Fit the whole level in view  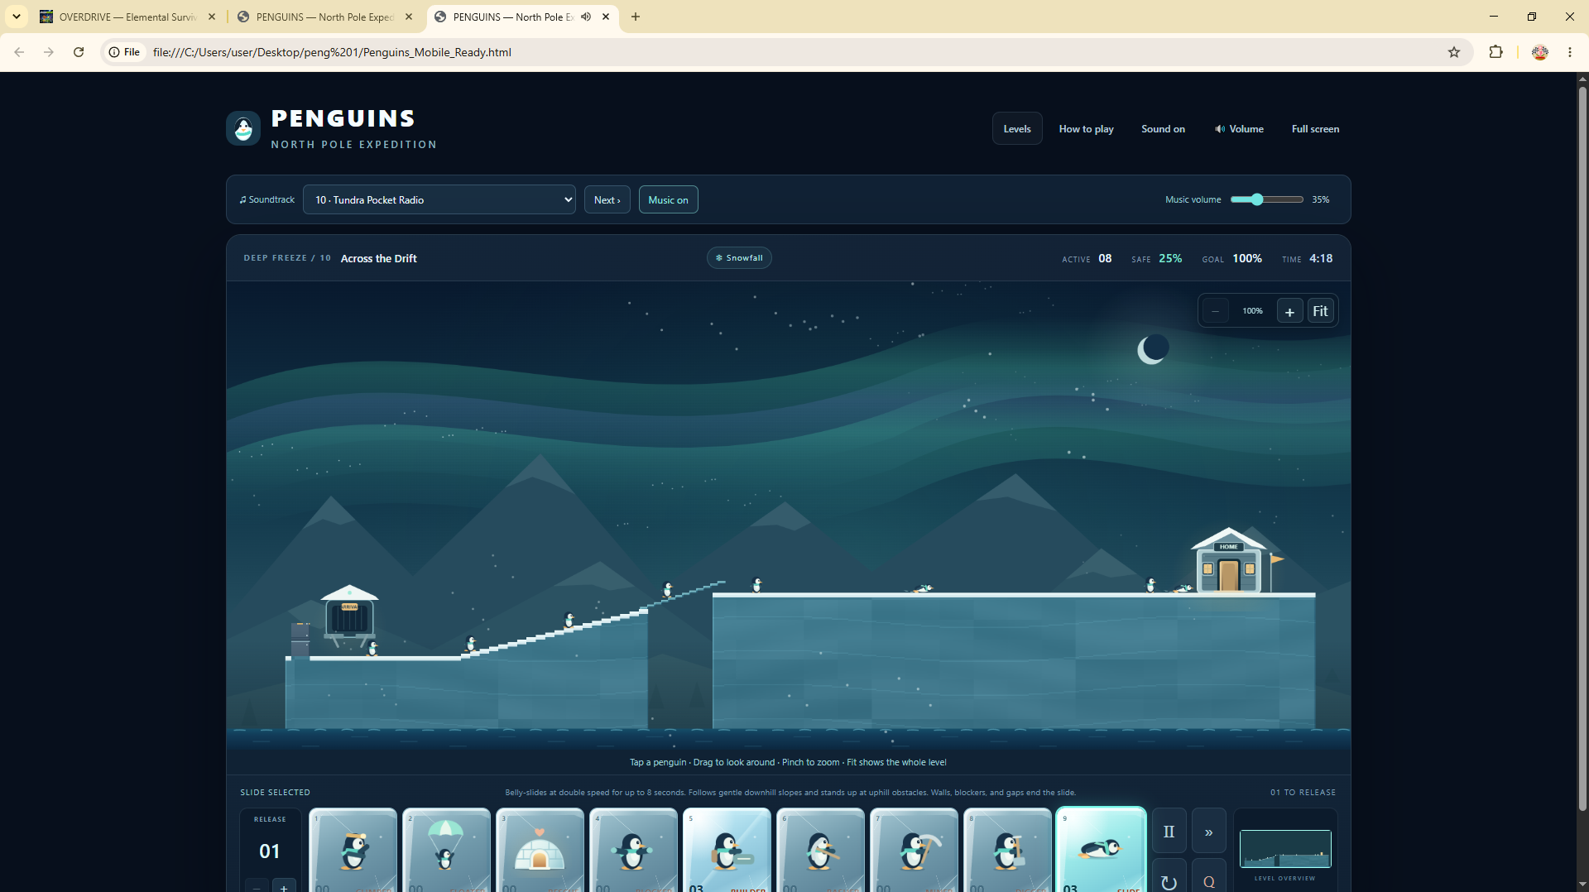coord(1320,311)
